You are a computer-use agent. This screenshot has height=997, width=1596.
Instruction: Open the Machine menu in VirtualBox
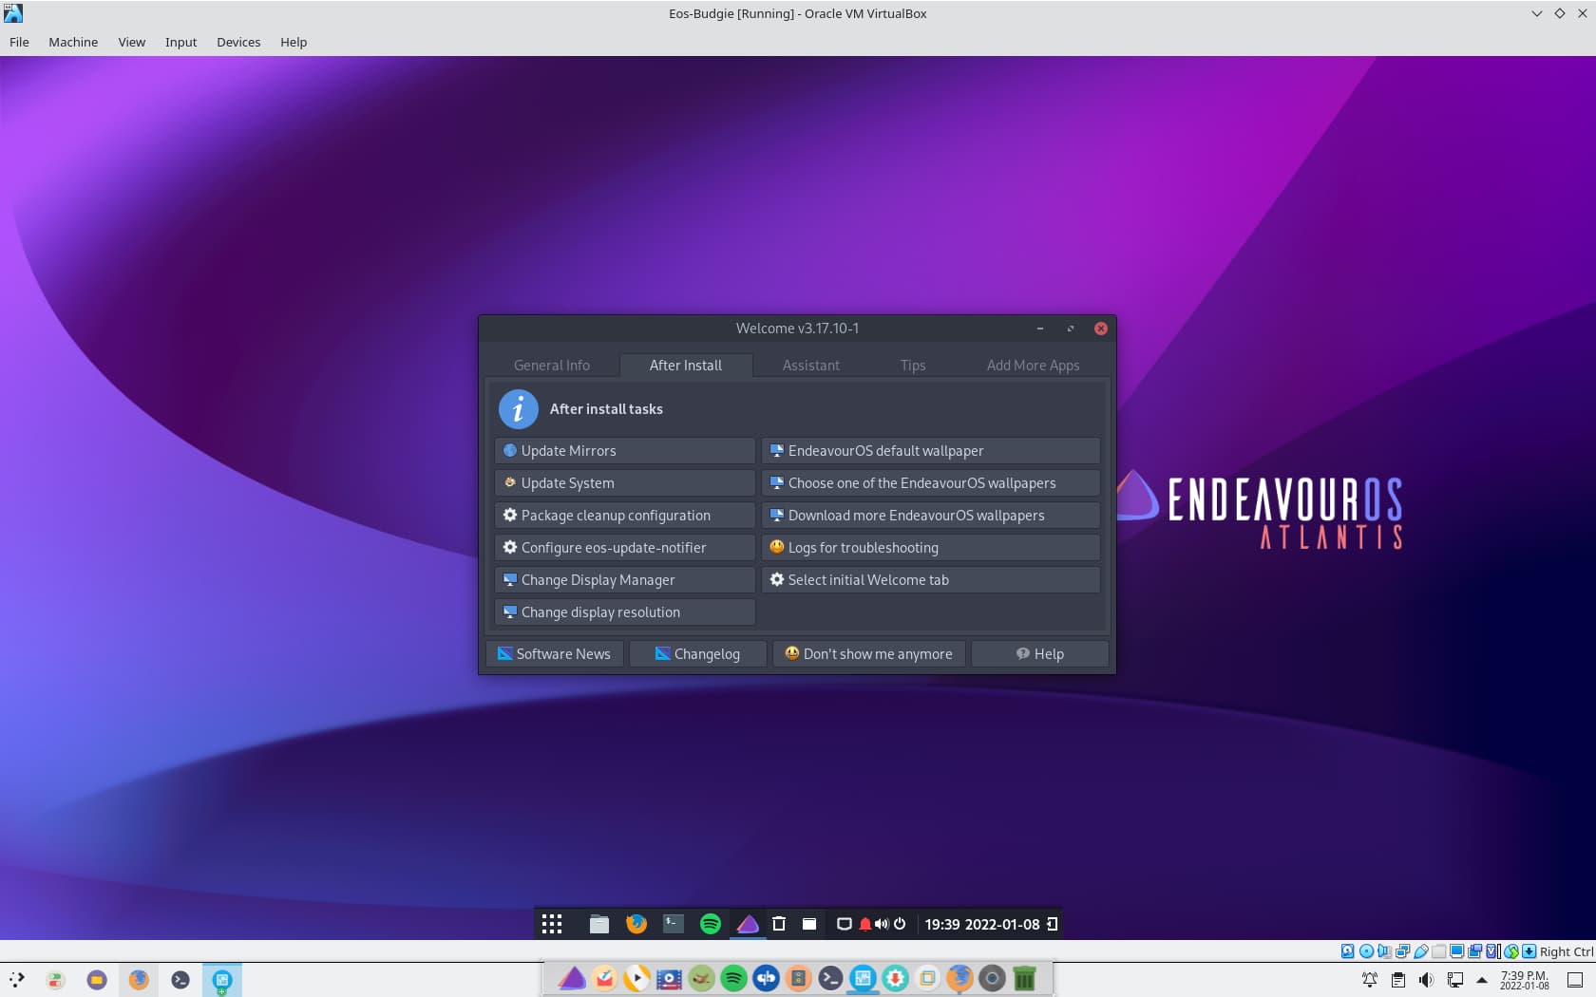click(73, 42)
